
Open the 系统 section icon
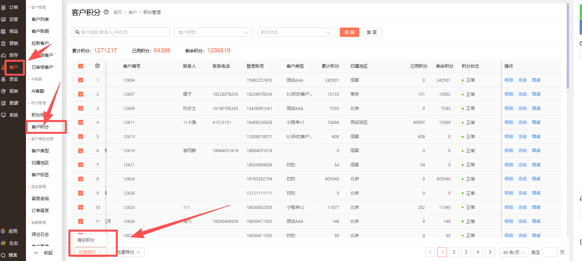click(x=3, y=115)
